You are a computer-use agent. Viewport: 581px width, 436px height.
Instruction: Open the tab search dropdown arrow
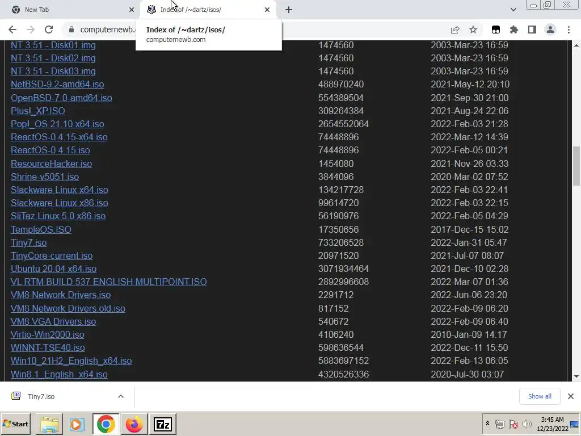tap(513, 10)
